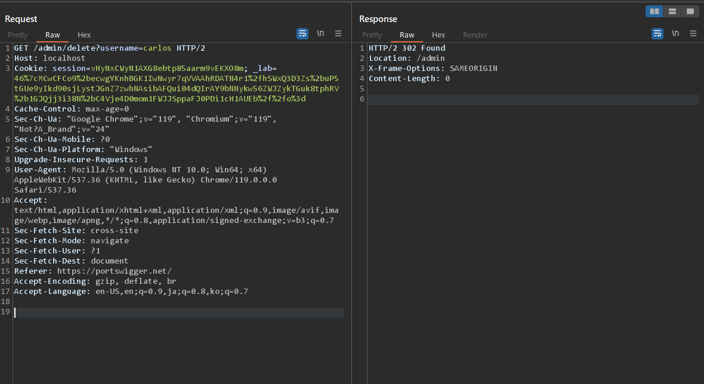Click the Sec-Fetch-Site: cross-site line
The height and width of the screenshot is (384, 704).
pos(76,231)
